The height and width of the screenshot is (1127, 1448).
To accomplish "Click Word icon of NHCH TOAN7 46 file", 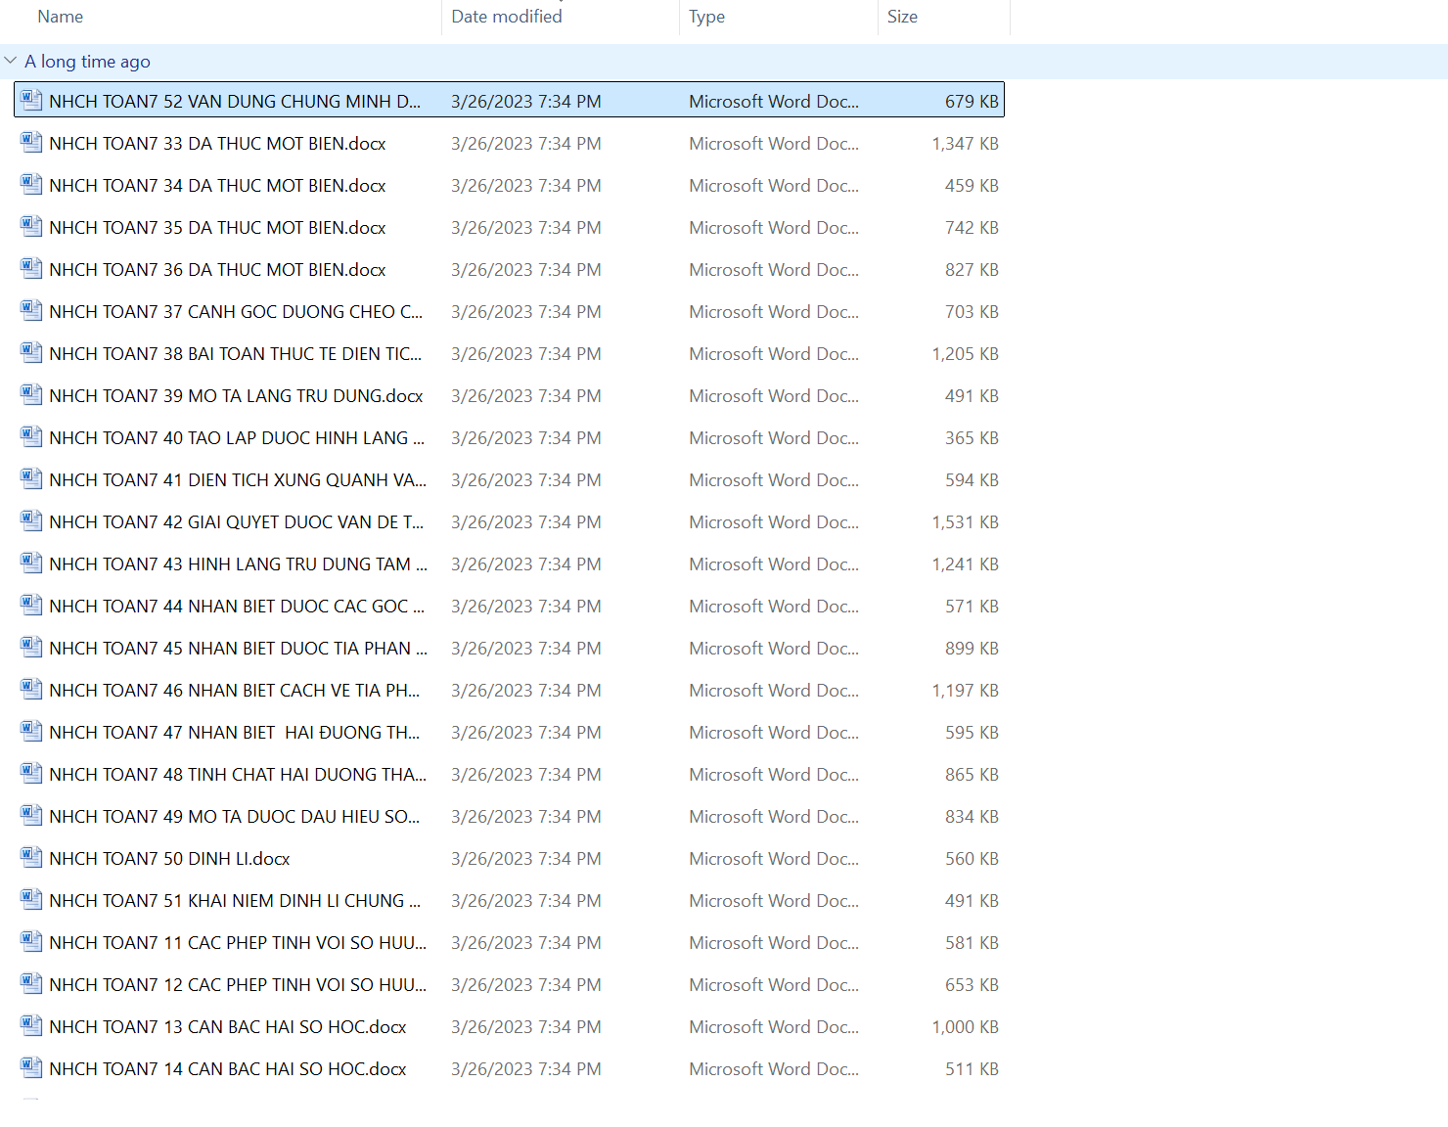I will pos(31,689).
